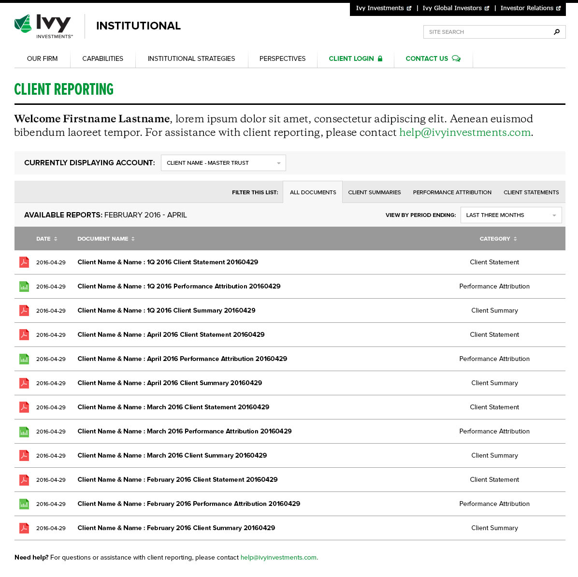Sort by Document Name column arrows

pos(133,239)
